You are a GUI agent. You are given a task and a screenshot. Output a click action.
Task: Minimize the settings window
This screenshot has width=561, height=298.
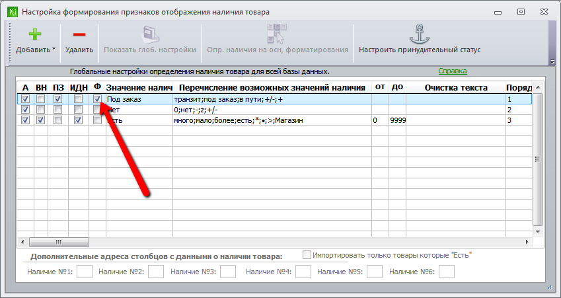[x=498, y=12]
